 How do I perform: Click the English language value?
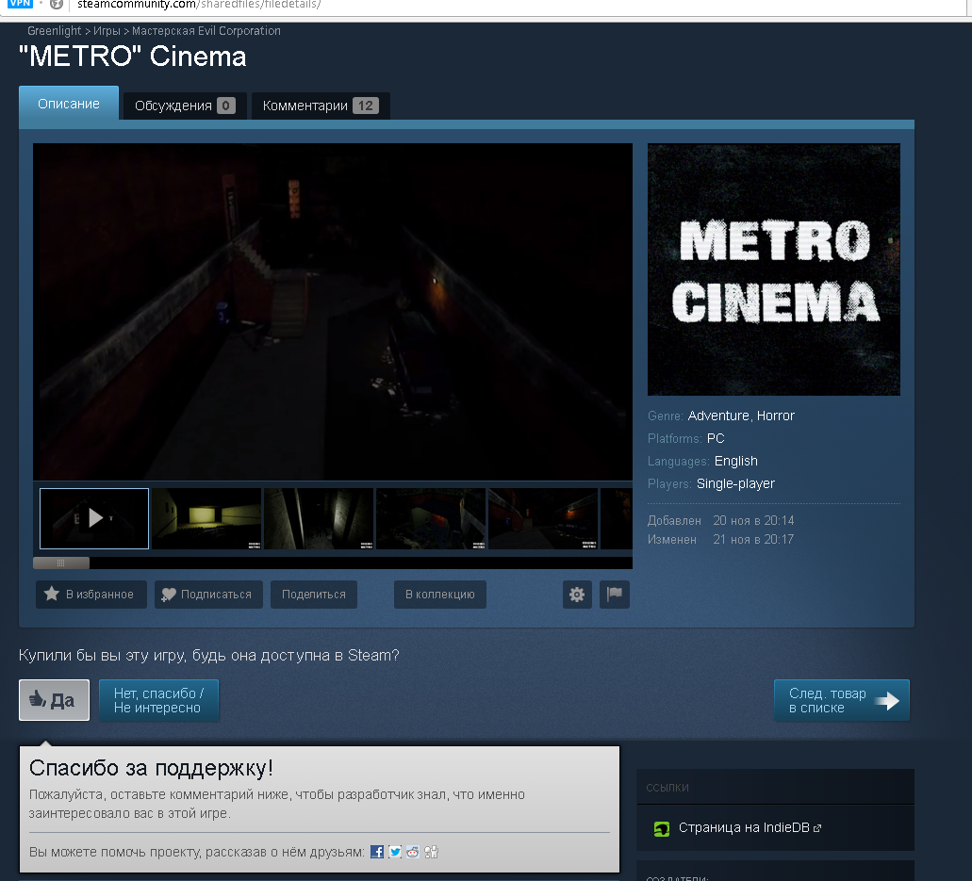click(x=735, y=461)
